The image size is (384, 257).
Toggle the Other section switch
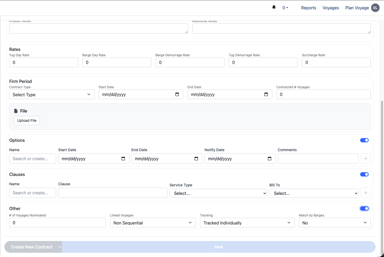coord(364,208)
